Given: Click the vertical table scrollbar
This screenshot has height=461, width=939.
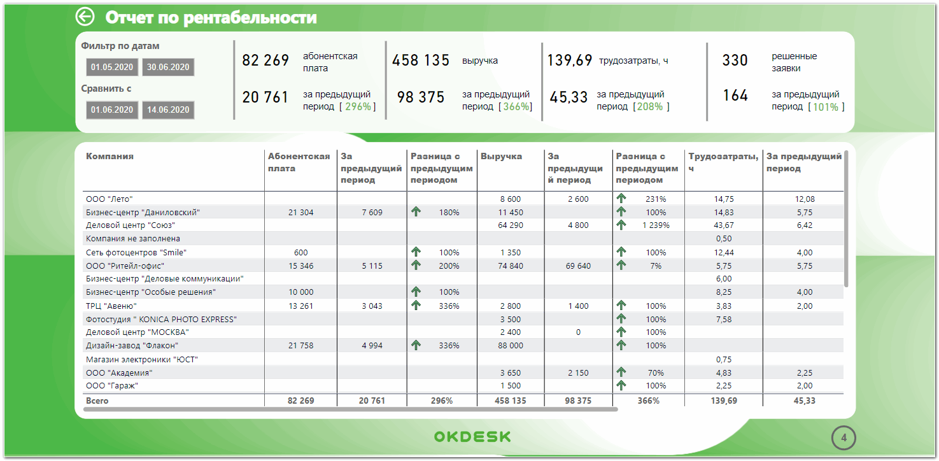Looking at the screenshot, I should pyautogui.click(x=846, y=218).
